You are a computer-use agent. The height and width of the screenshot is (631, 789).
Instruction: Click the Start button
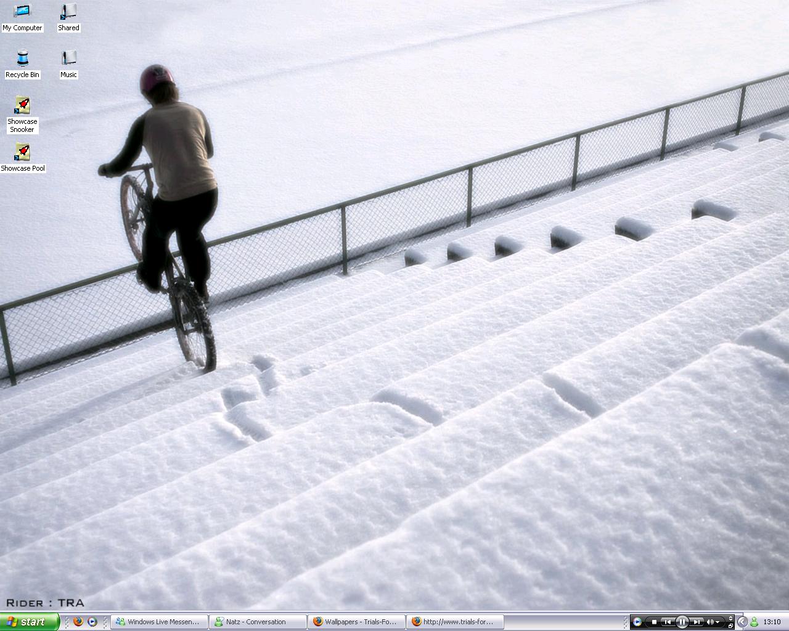tap(30, 622)
